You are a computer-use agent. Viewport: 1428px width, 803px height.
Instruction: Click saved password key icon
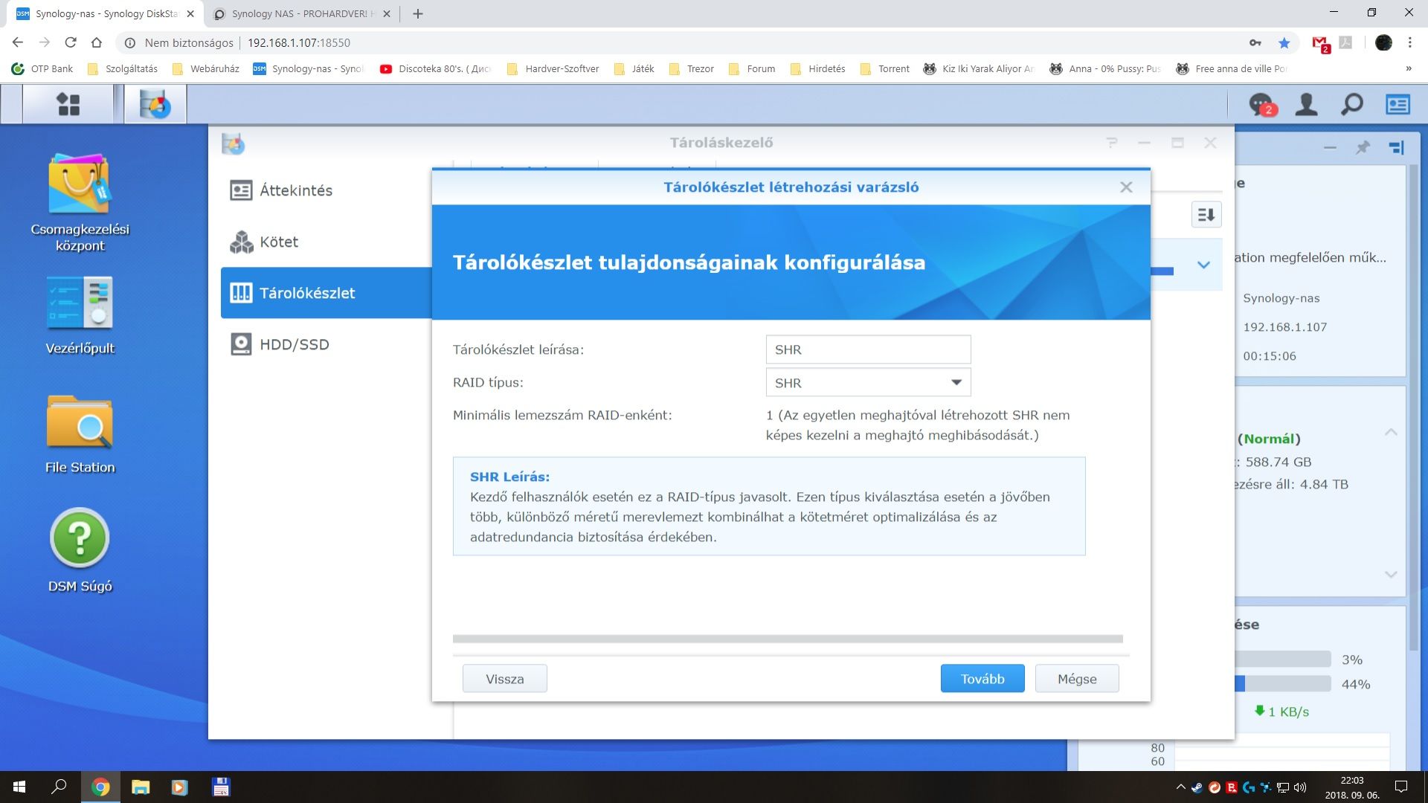point(1255,43)
